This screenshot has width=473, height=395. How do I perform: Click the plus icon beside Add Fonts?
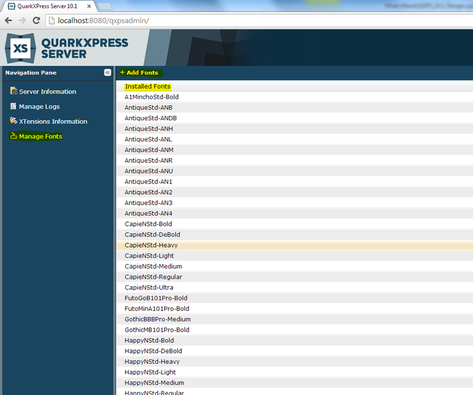pos(122,72)
